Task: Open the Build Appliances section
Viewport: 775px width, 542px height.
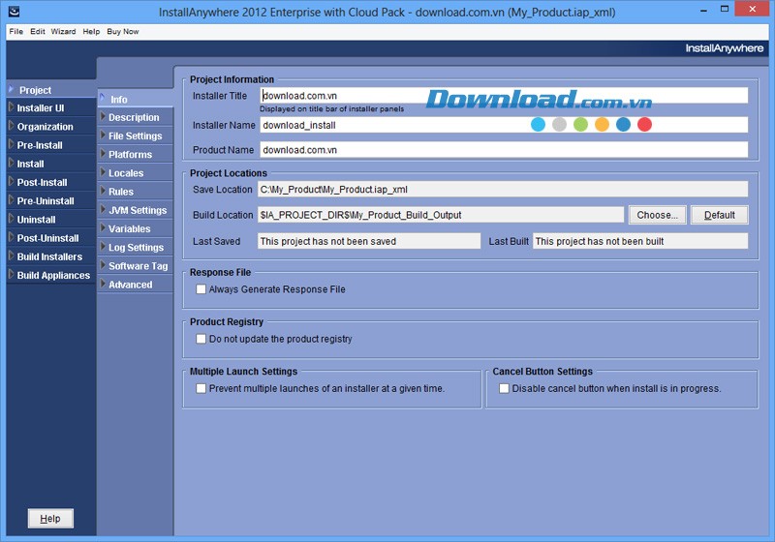Action: (53, 276)
